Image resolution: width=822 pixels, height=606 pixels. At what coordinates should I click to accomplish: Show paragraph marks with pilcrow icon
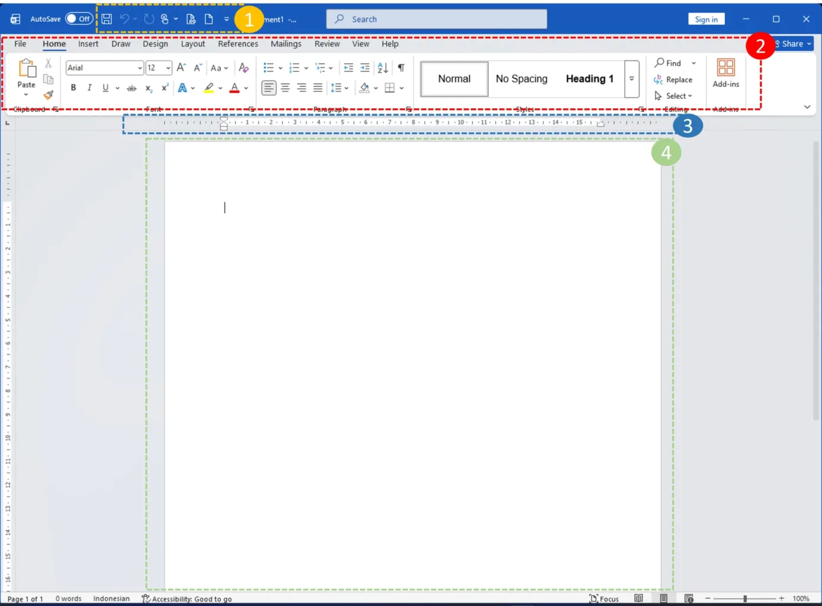point(401,68)
